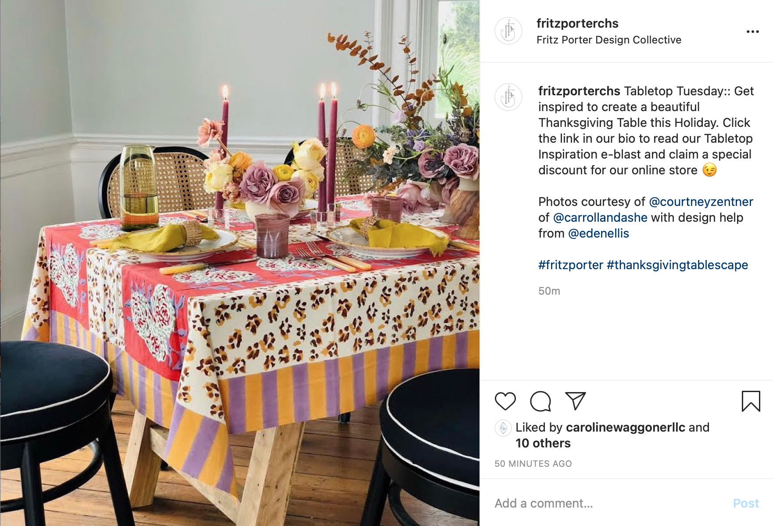Show the 10 others who liked
Screen dimensions: 773x526
543,443
